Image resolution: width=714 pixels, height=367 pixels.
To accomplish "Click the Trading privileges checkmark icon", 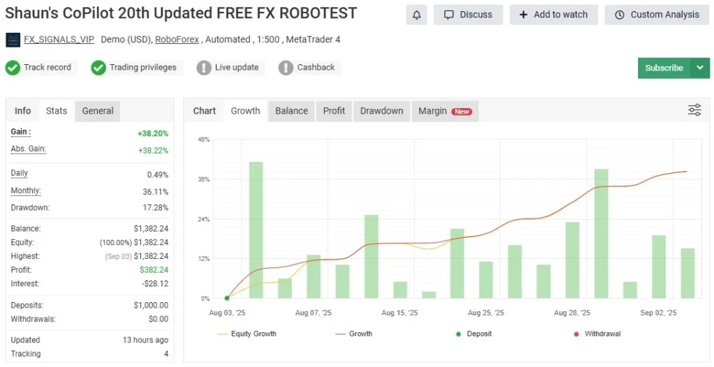I will pyautogui.click(x=98, y=68).
